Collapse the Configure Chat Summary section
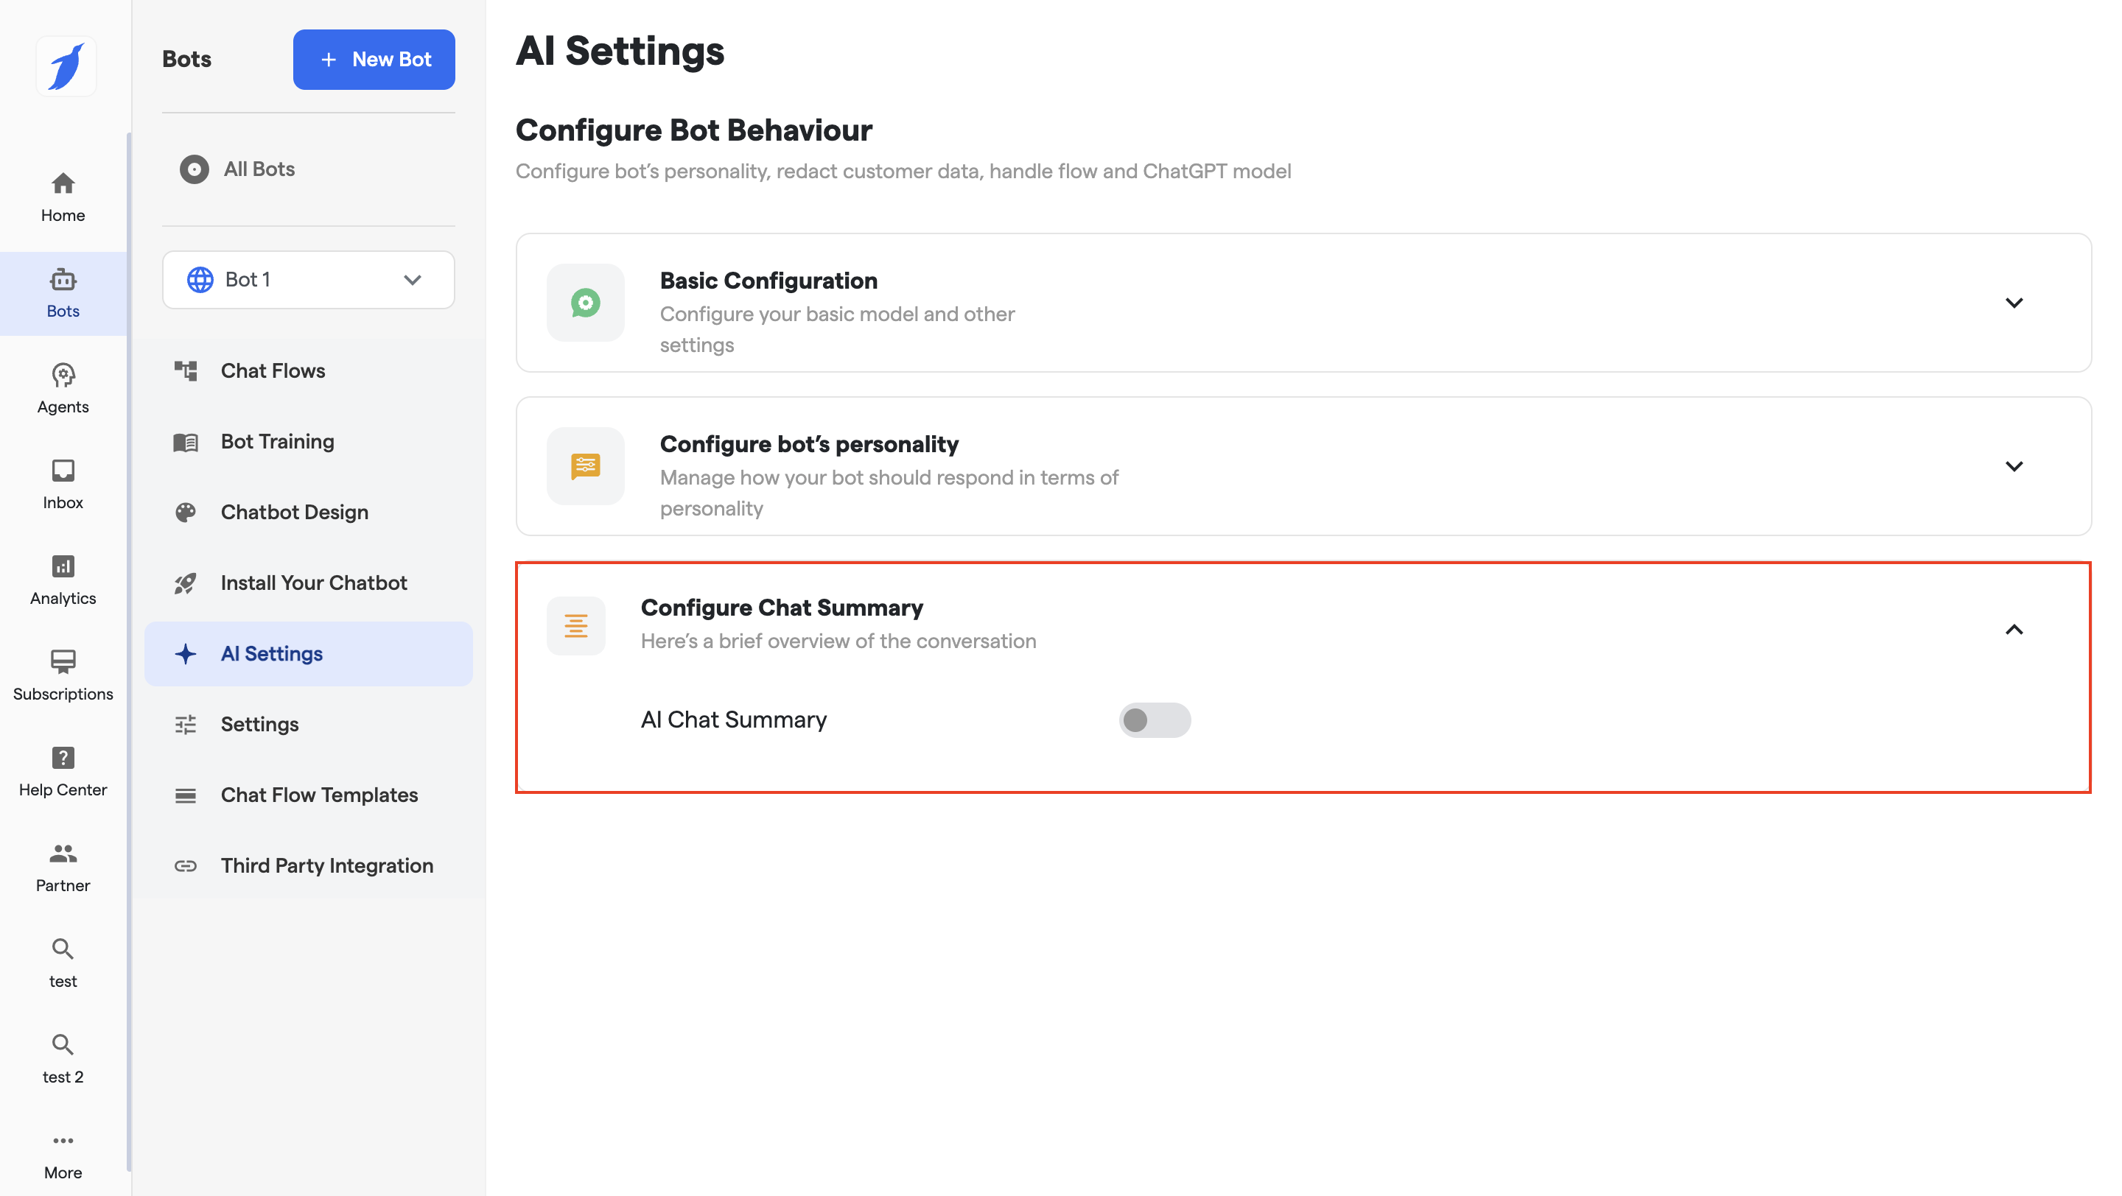The height and width of the screenshot is (1196, 2122). [x=2013, y=630]
